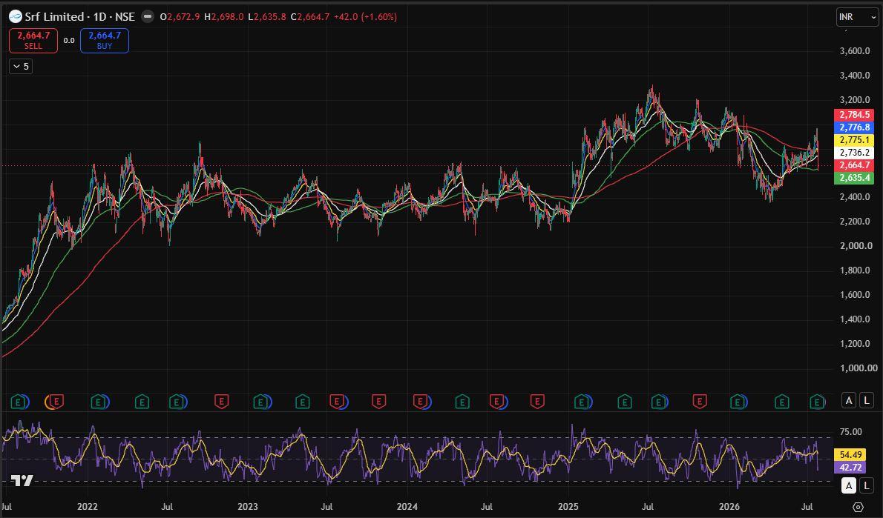Click the blue BUY 2,664.7 button

(x=105, y=41)
